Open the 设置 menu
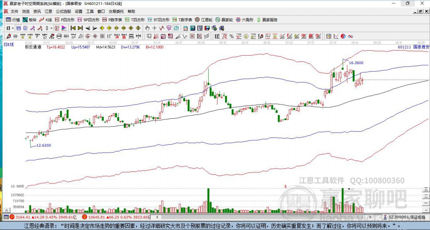Screen dimensions: 430x230 [x=79, y=11]
